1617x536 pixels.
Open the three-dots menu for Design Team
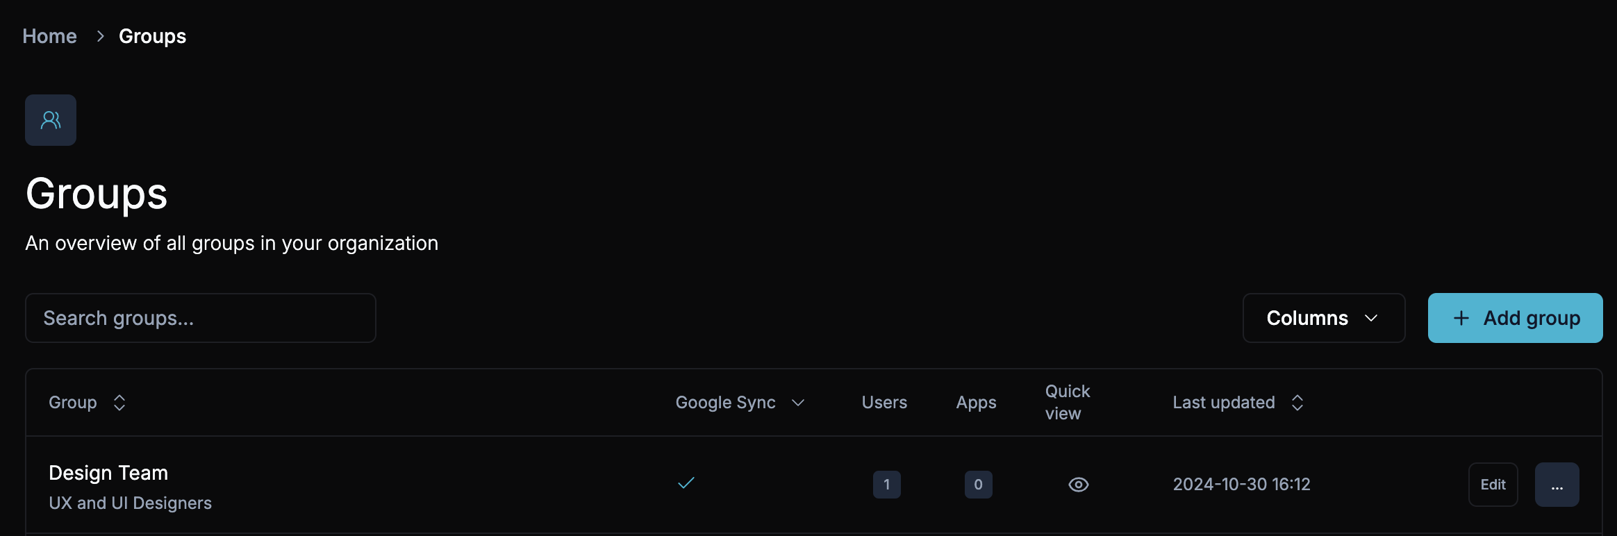1557,485
